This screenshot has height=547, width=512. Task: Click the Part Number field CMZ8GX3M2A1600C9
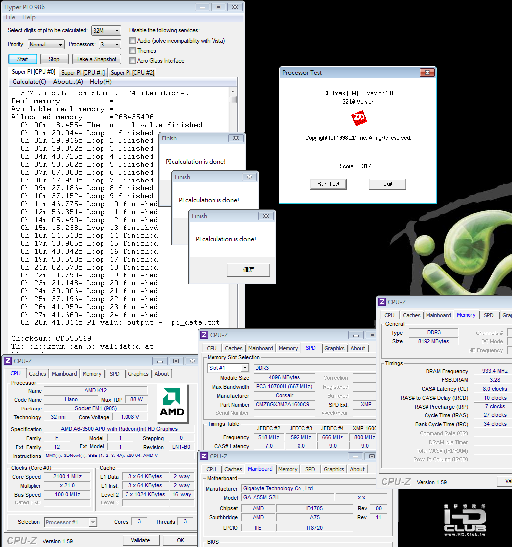tap(284, 404)
